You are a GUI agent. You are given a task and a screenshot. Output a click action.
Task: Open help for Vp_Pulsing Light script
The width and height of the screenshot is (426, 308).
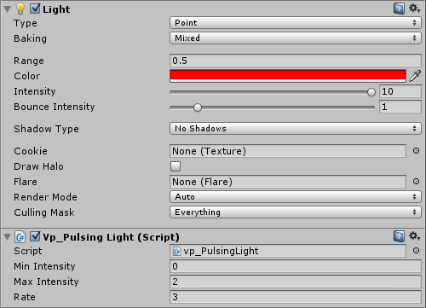(x=399, y=236)
